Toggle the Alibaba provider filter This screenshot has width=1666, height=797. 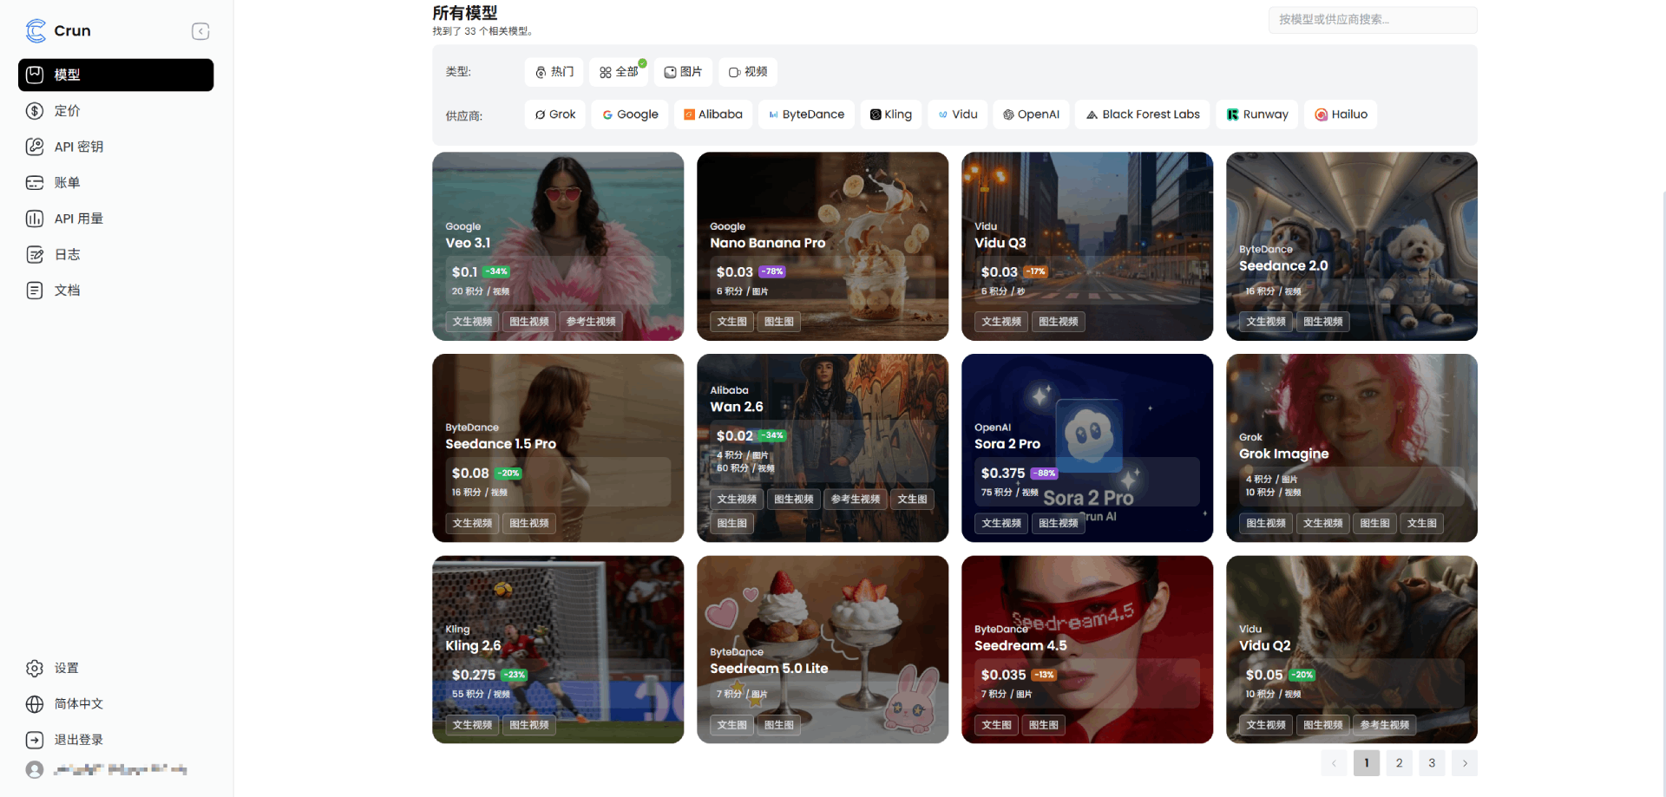coord(713,114)
